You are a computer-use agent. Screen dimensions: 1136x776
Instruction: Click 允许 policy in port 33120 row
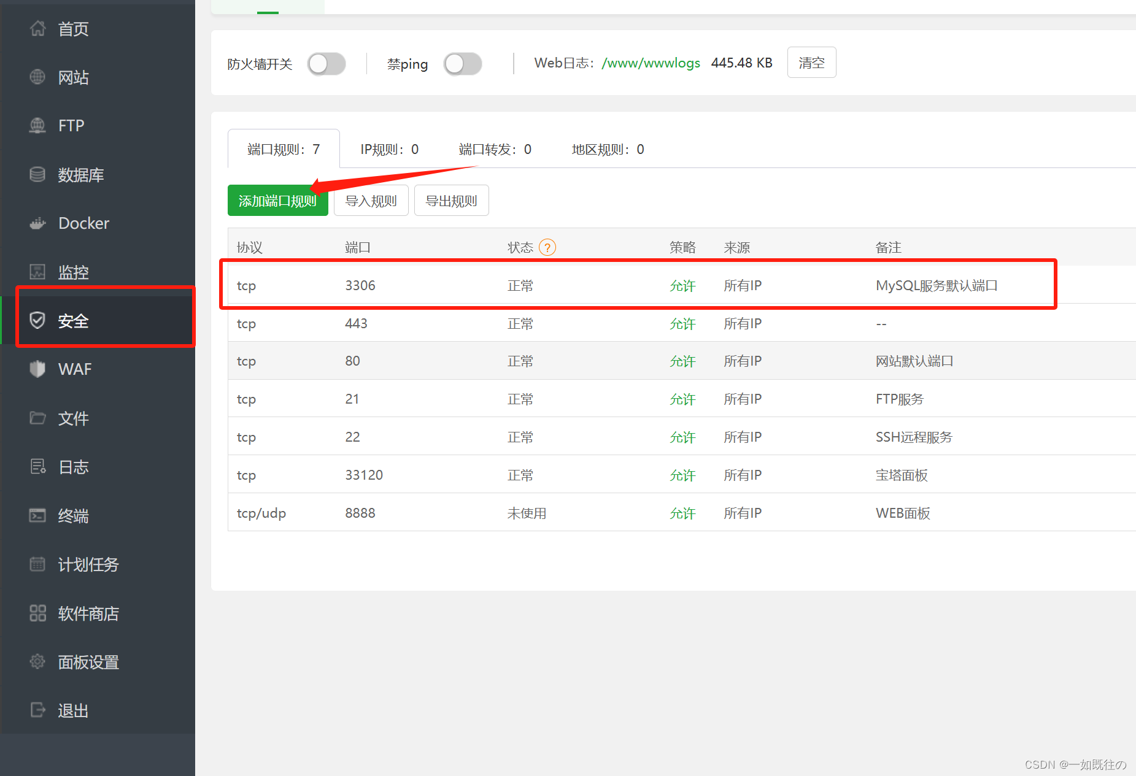point(682,475)
